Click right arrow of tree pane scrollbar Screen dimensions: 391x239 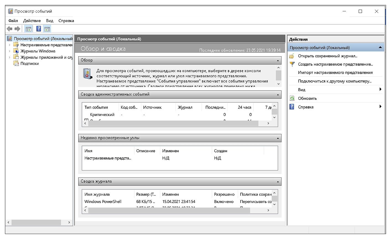pos(69,222)
